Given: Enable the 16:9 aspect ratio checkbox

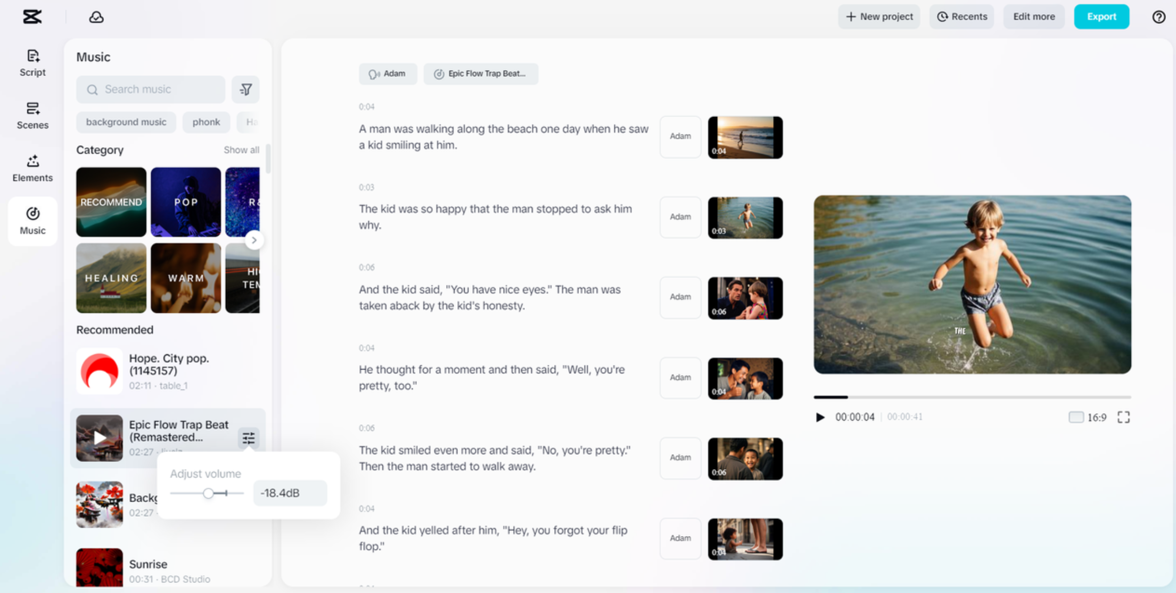Looking at the screenshot, I should pyautogui.click(x=1076, y=417).
